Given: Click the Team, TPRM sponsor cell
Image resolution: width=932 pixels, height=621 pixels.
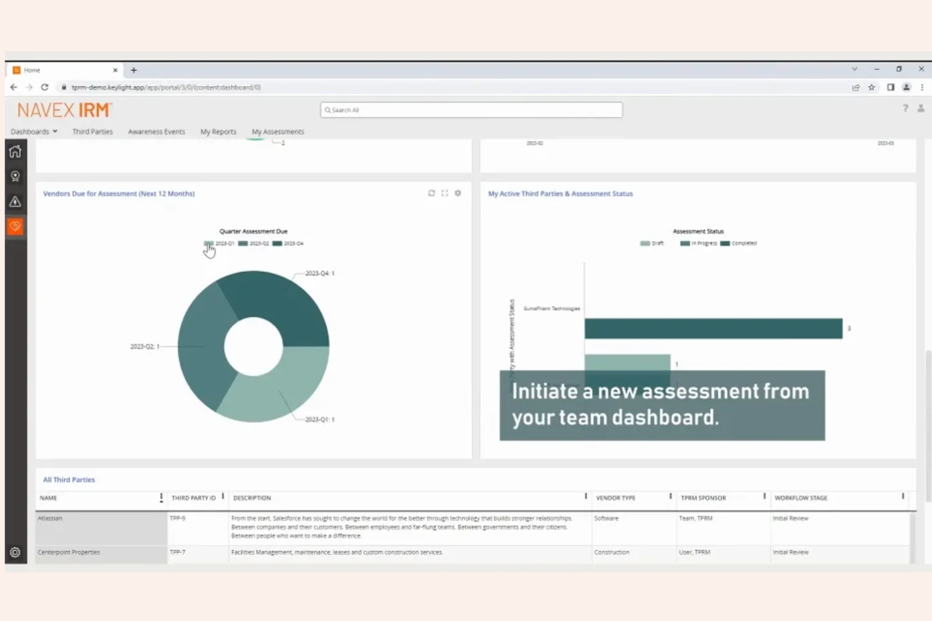Looking at the screenshot, I should pyautogui.click(x=723, y=527).
